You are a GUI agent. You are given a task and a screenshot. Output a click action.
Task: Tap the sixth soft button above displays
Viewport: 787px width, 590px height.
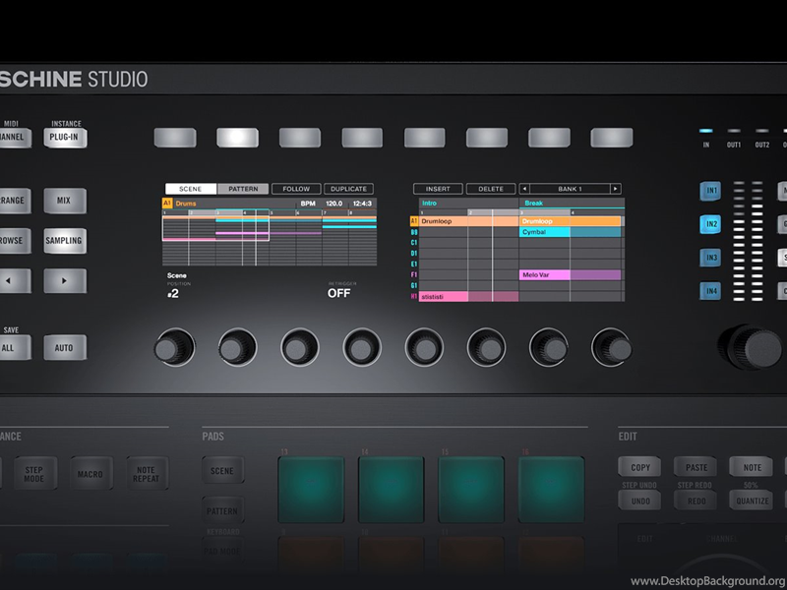[487, 138]
